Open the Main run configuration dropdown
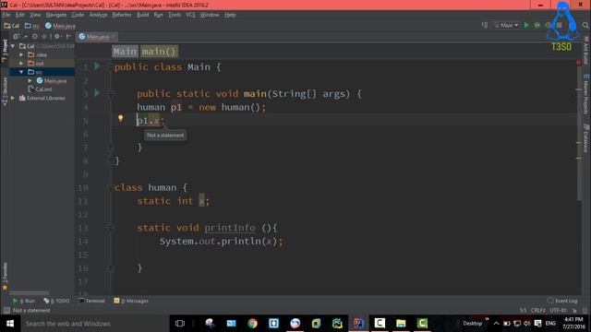 [506, 25]
